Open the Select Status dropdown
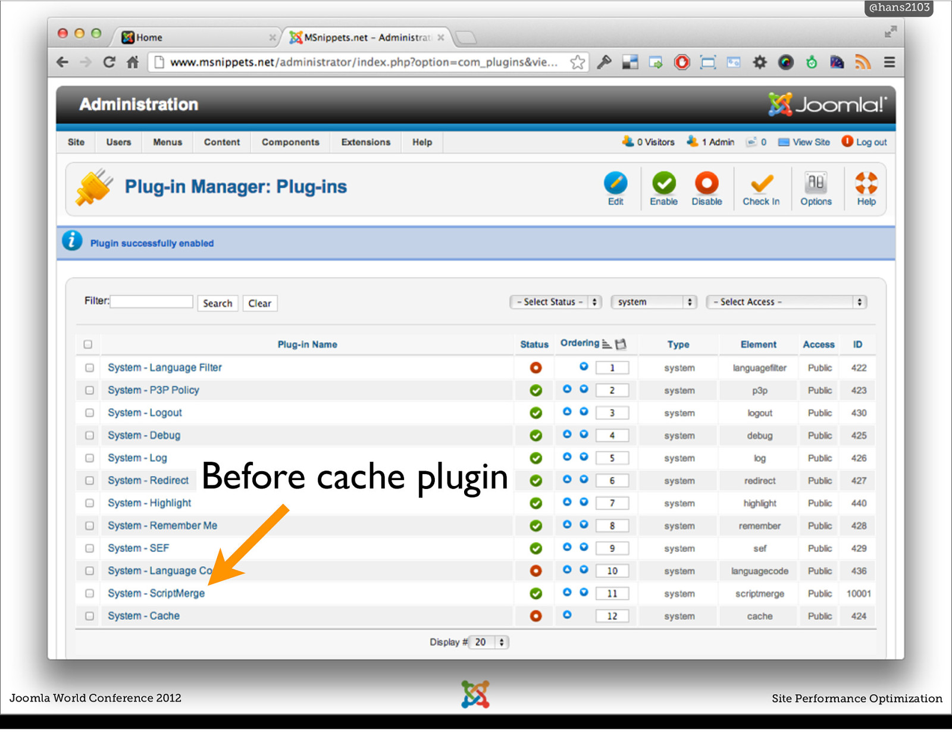The width and height of the screenshot is (952, 733). pos(556,302)
